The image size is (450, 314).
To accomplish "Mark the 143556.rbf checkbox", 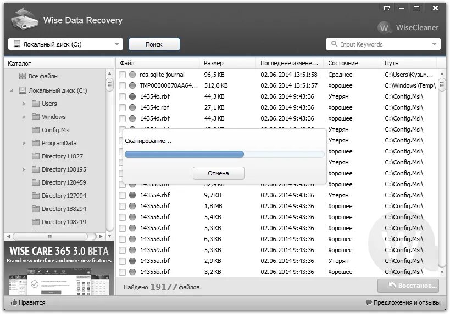I will (x=123, y=217).
